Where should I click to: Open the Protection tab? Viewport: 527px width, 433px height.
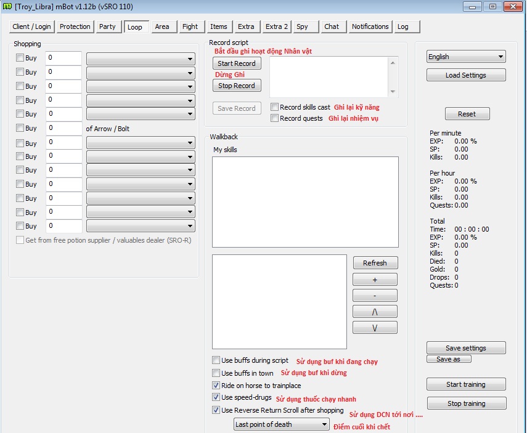click(x=75, y=26)
